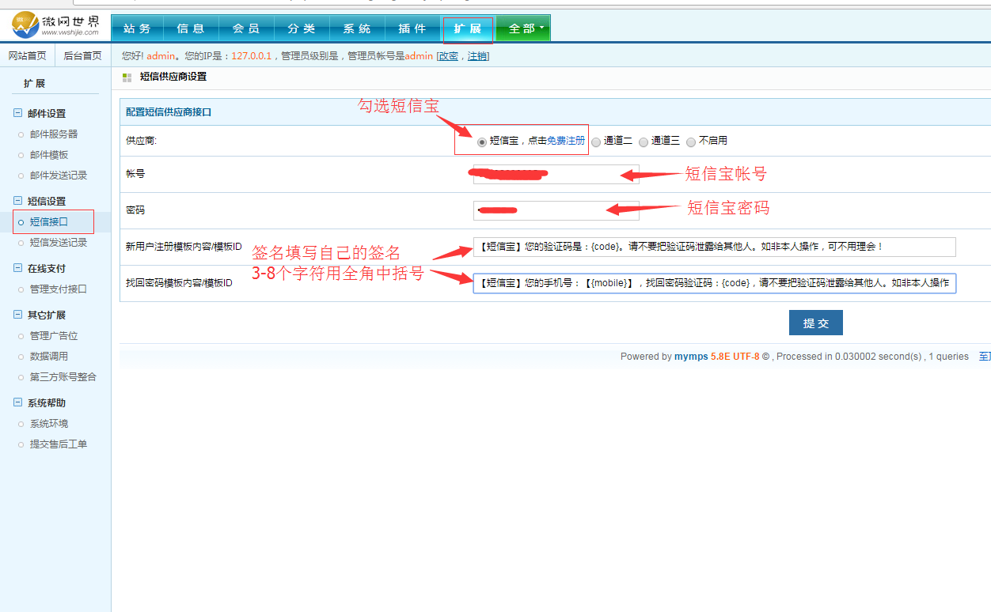Screen dimensions: 991x612
Task: Click the 注销 logout link
Action: (477, 56)
